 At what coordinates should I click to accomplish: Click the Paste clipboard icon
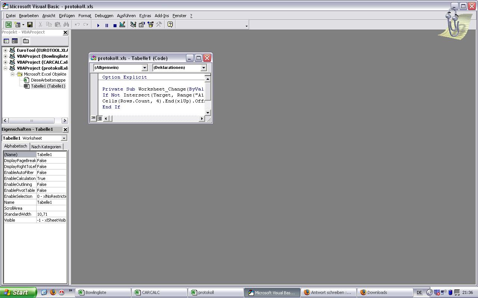click(x=58, y=25)
